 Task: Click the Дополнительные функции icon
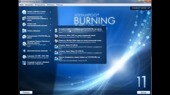(24, 51)
